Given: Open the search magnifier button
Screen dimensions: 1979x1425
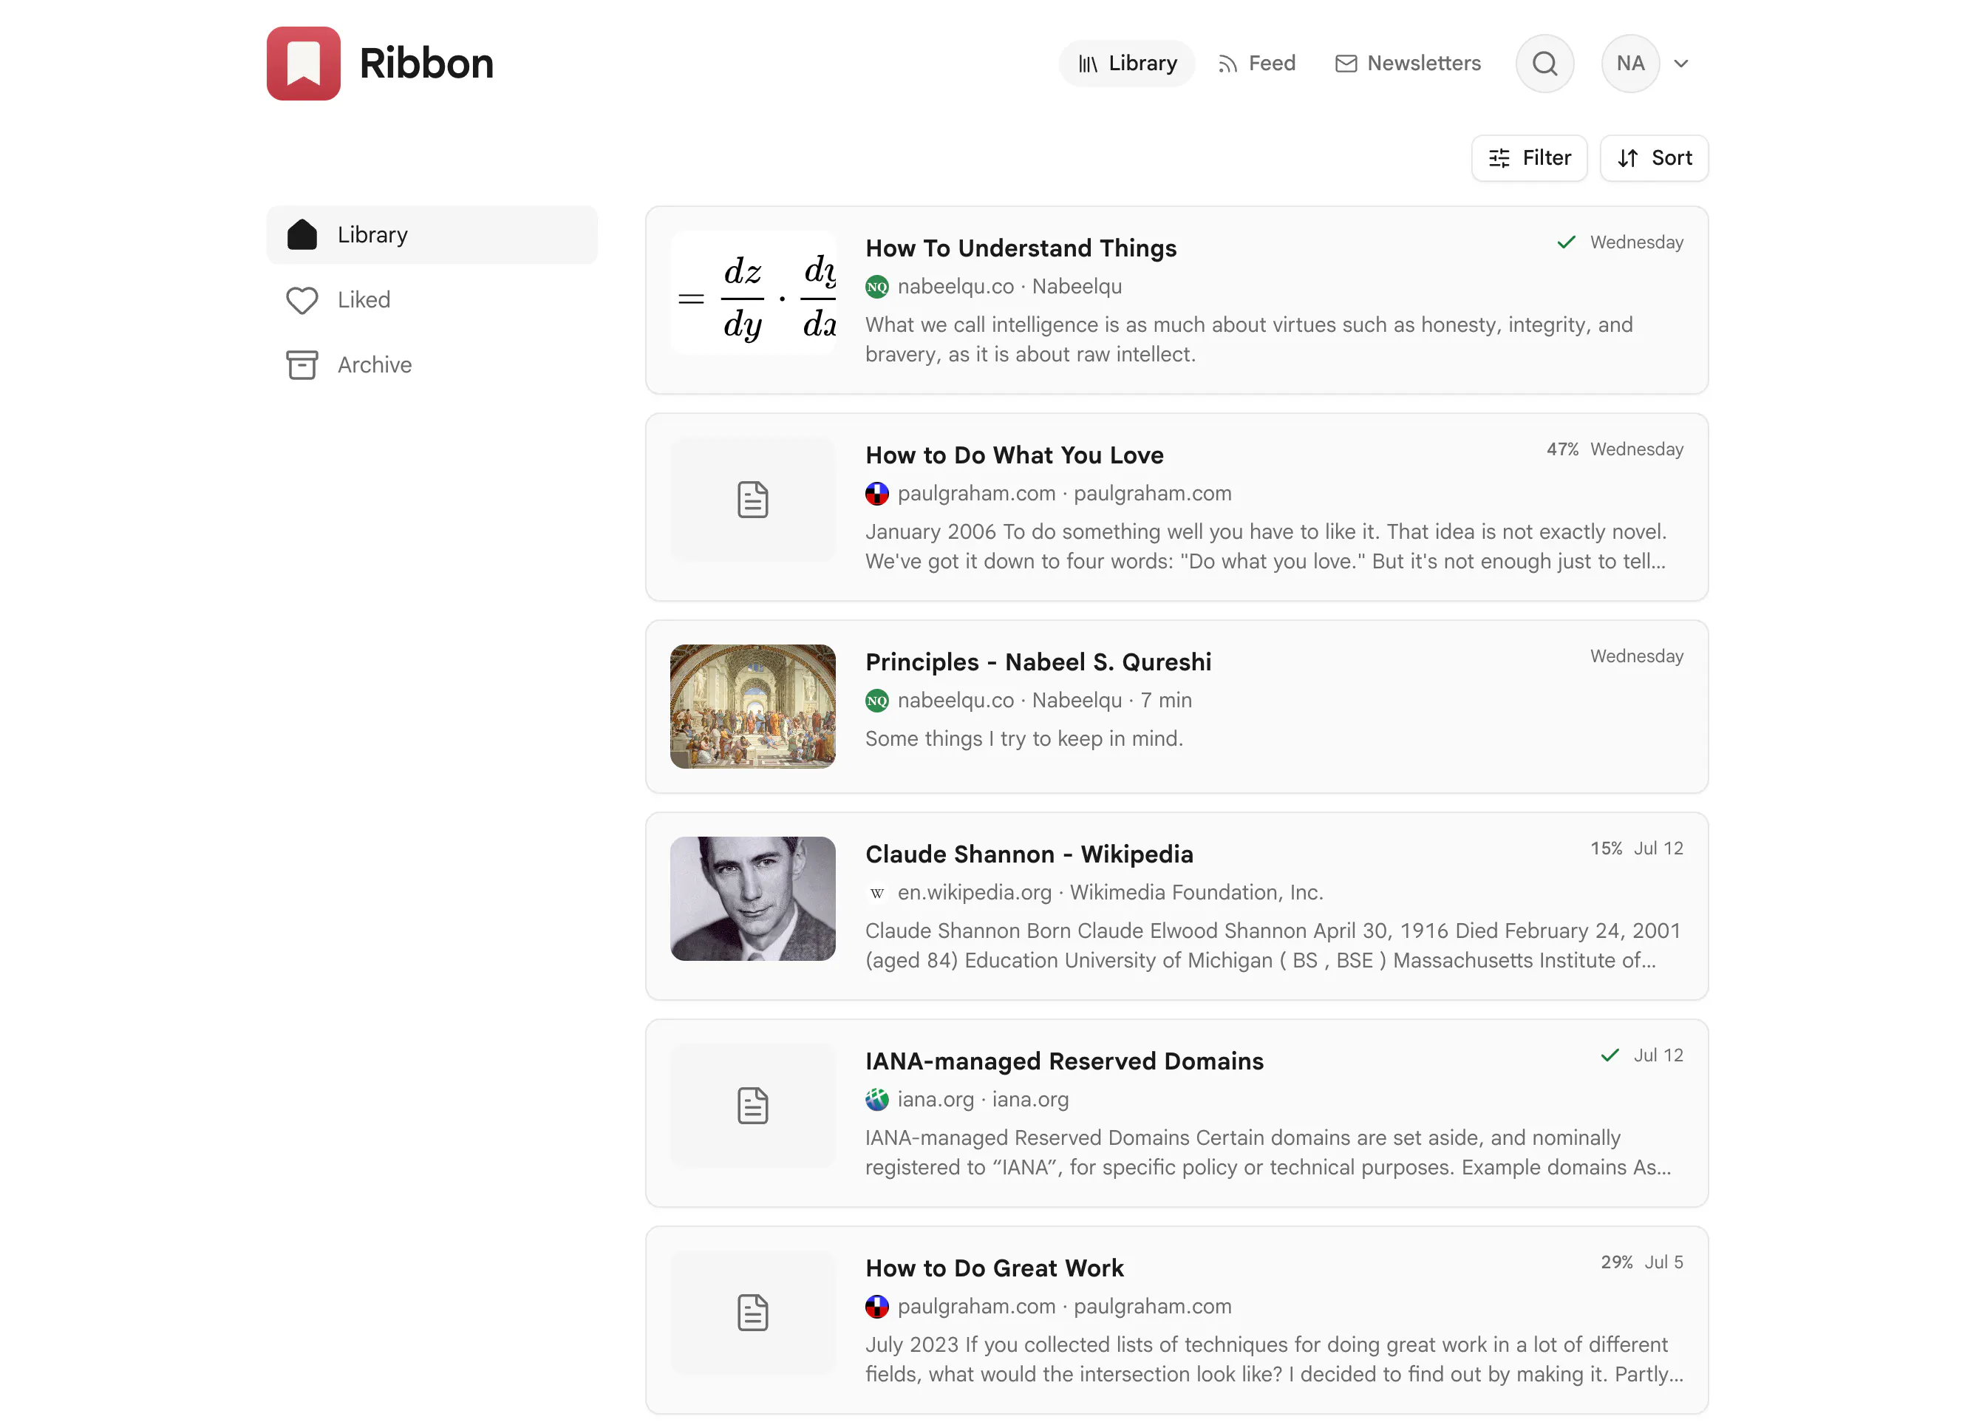Looking at the screenshot, I should (x=1544, y=63).
